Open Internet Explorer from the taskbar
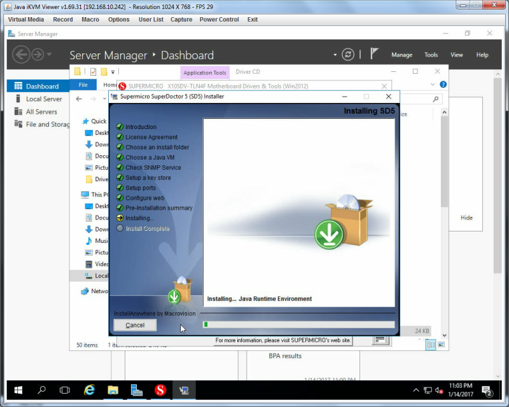509x407 pixels. pyautogui.click(x=89, y=390)
